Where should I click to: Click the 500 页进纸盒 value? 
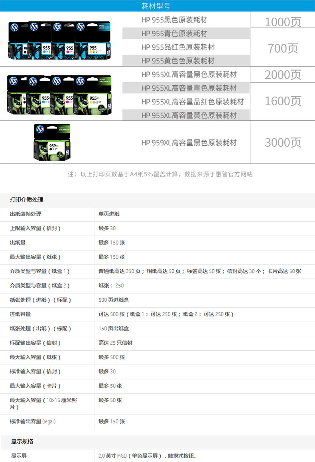click(x=114, y=300)
